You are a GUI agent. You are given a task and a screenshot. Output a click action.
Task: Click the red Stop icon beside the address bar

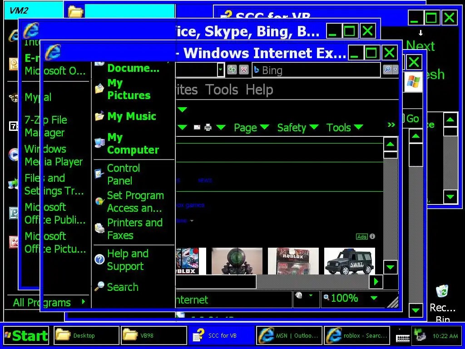coord(244,70)
